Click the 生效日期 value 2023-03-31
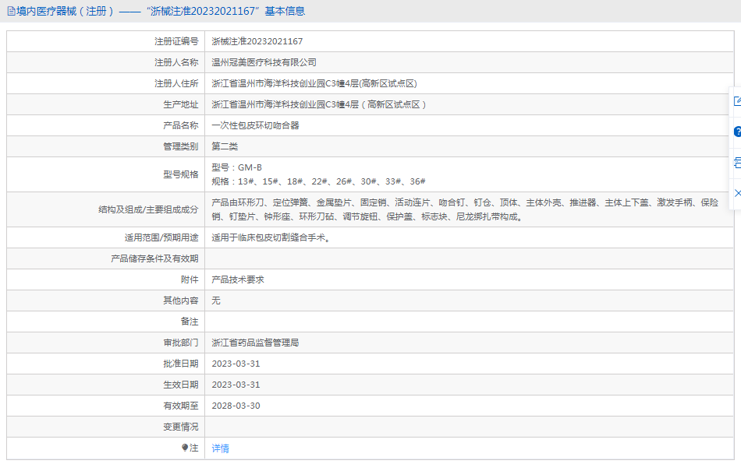The height and width of the screenshot is (464, 741). 236,385
